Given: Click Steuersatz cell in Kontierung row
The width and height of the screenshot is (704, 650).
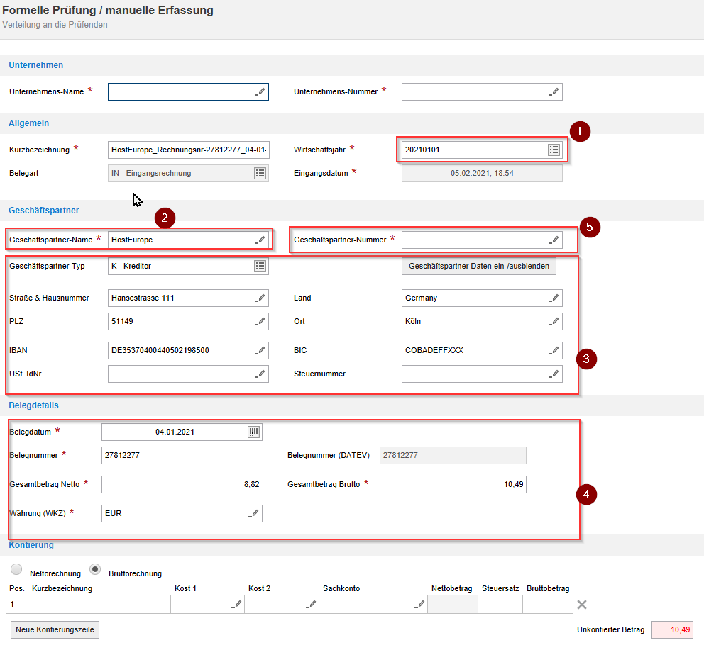Looking at the screenshot, I should (500, 605).
